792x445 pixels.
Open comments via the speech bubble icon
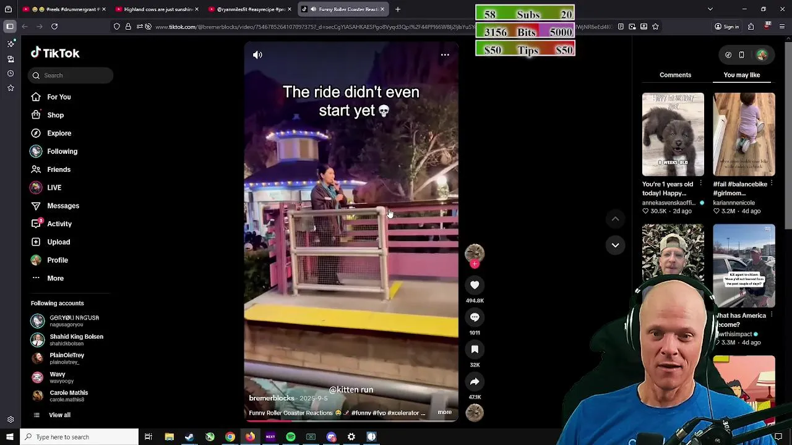(475, 317)
